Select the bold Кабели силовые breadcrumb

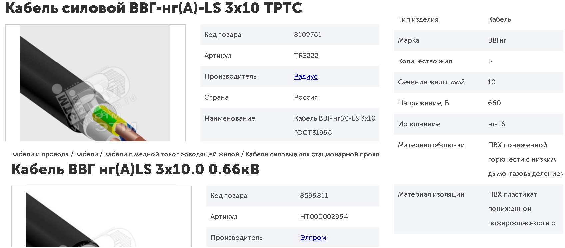pyautogui.click(x=312, y=154)
